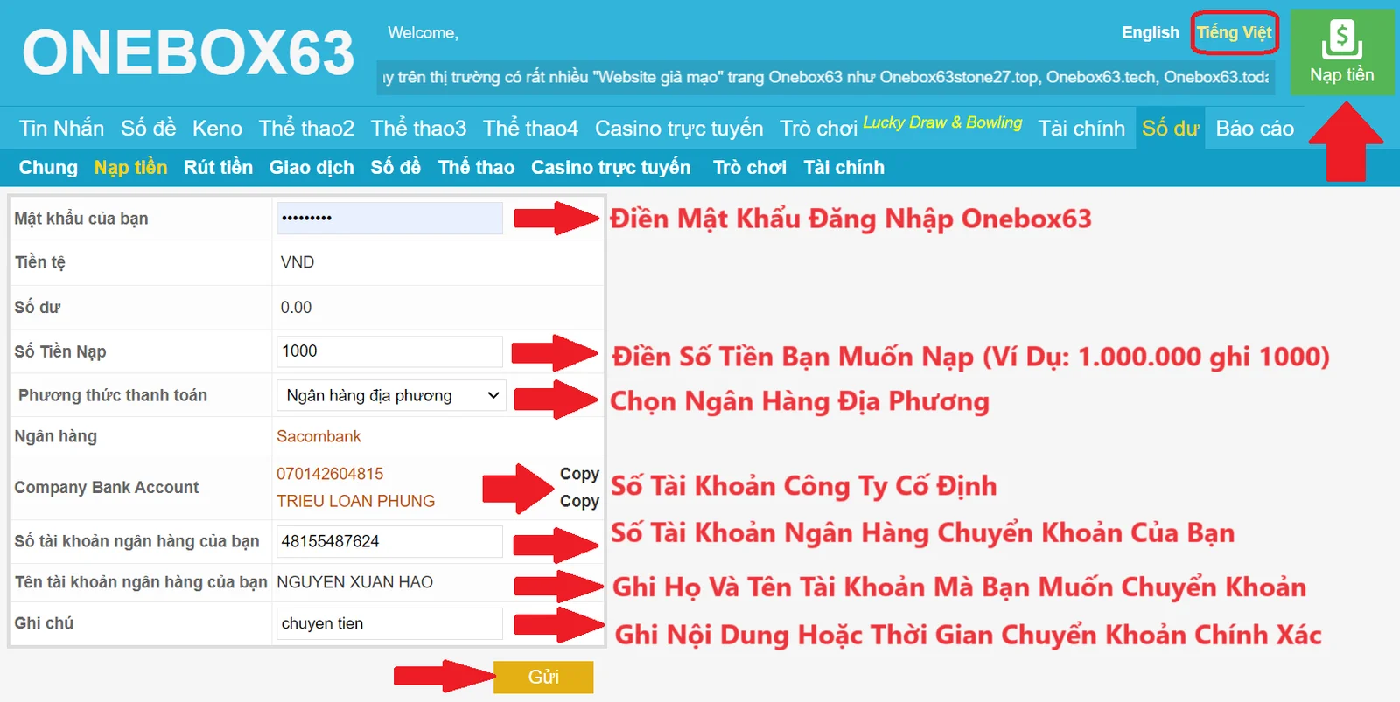Select the Nạp tiền sub-tab
This screenshot has height=702, width=1400.
[130, 167]
